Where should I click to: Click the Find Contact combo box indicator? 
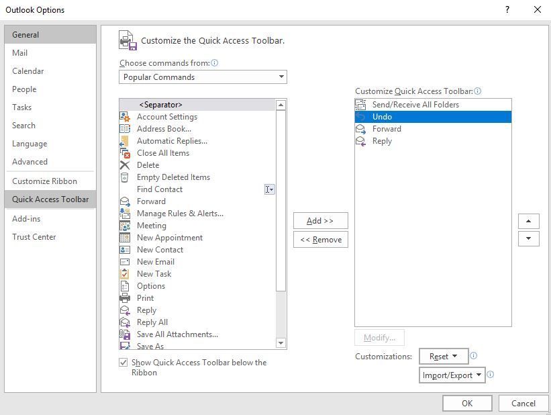click(269, 189)
